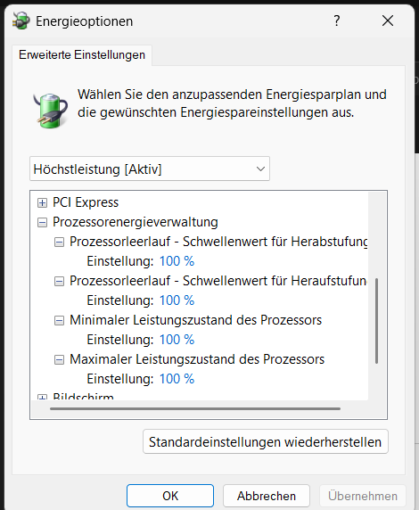Collapse Maximaler Leistungszustand des Prozessors

(x=59, y=359)
